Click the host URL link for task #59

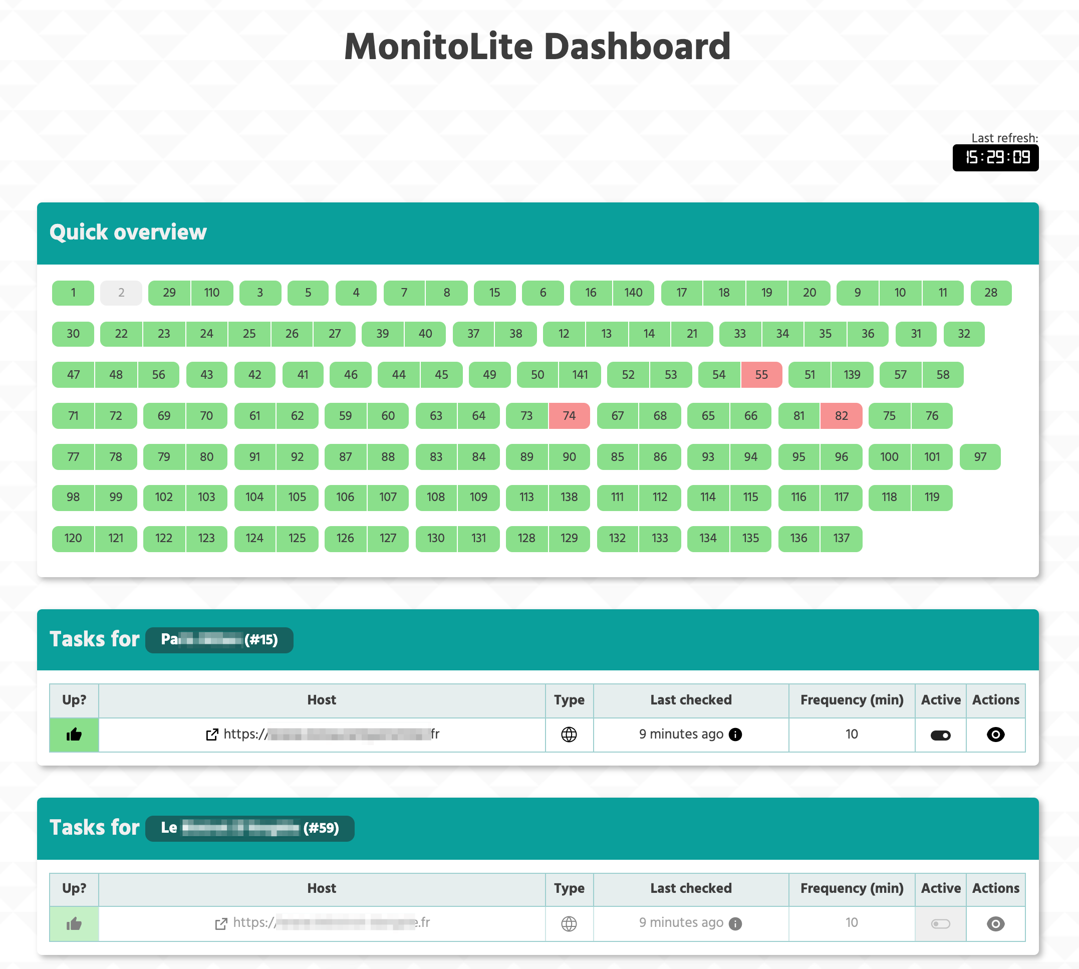point(332,923)
